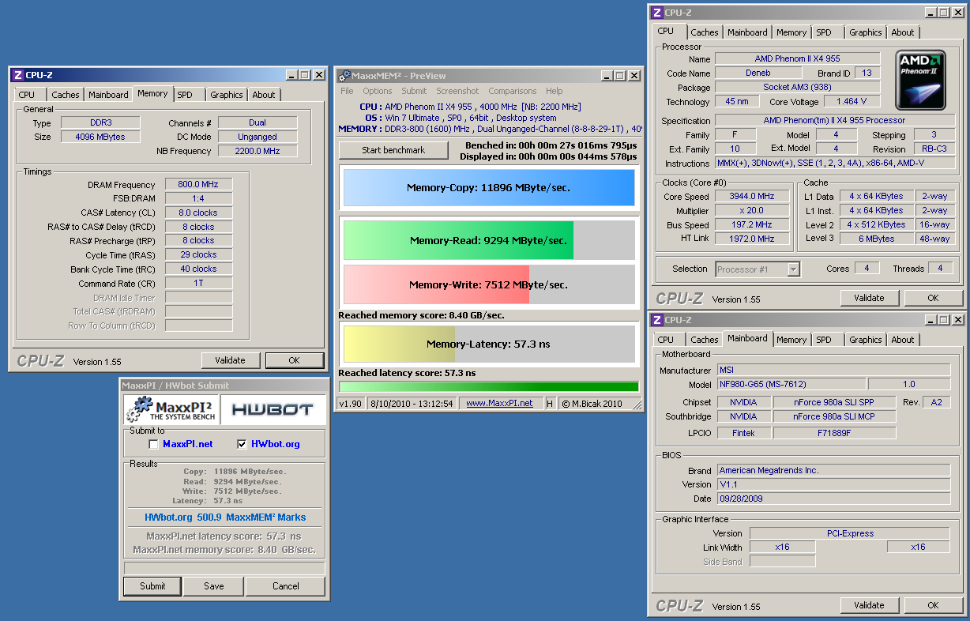Image resolution: width=970 pixels, height=621 pixels.
Task: Click the empty status field in HWbot dialog
Action: tap(224, 568)
